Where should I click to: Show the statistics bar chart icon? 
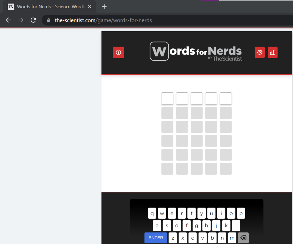coord(272,52)
